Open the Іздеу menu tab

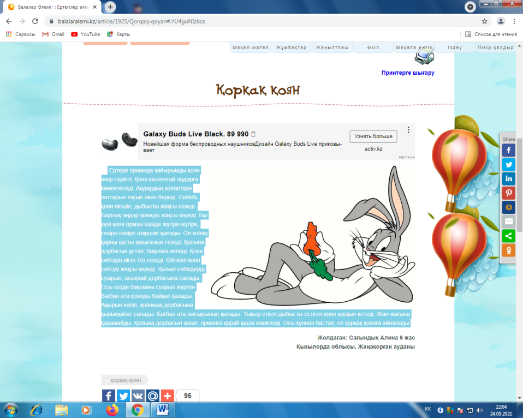(455, 47)
